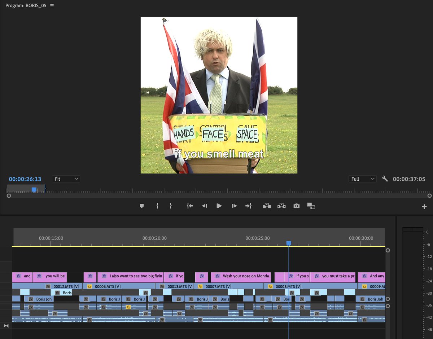Select the Program: BORIS_05 panel tab

(25, 5)
